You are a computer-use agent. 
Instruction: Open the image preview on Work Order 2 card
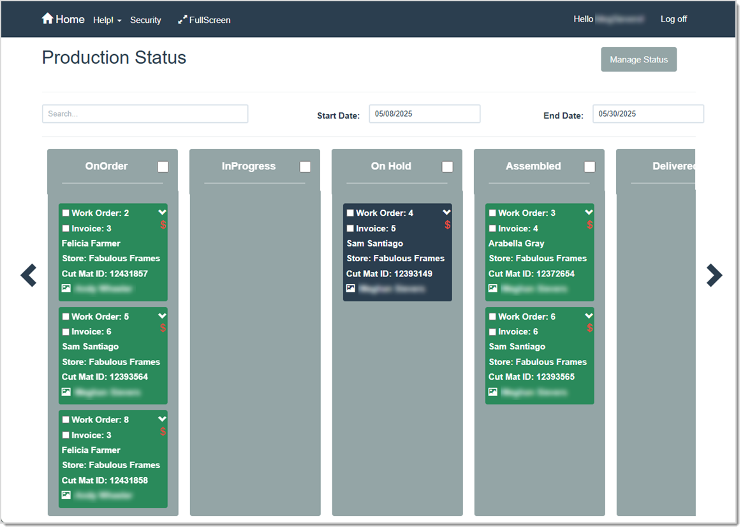(x=66, y=288)
